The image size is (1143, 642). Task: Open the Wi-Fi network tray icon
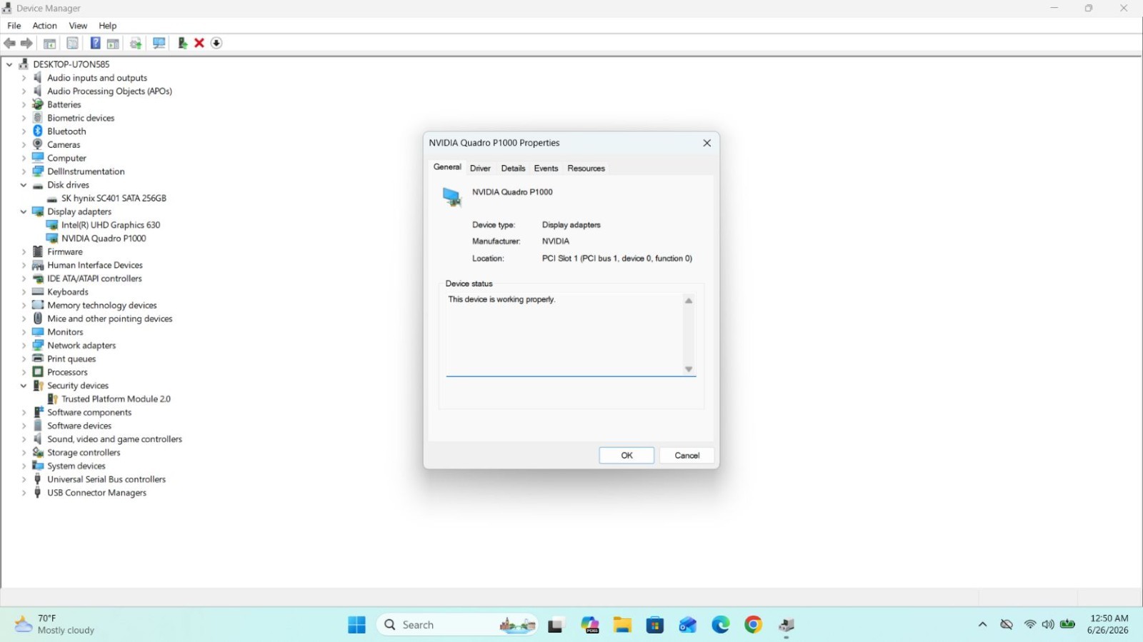(1029, 625)
